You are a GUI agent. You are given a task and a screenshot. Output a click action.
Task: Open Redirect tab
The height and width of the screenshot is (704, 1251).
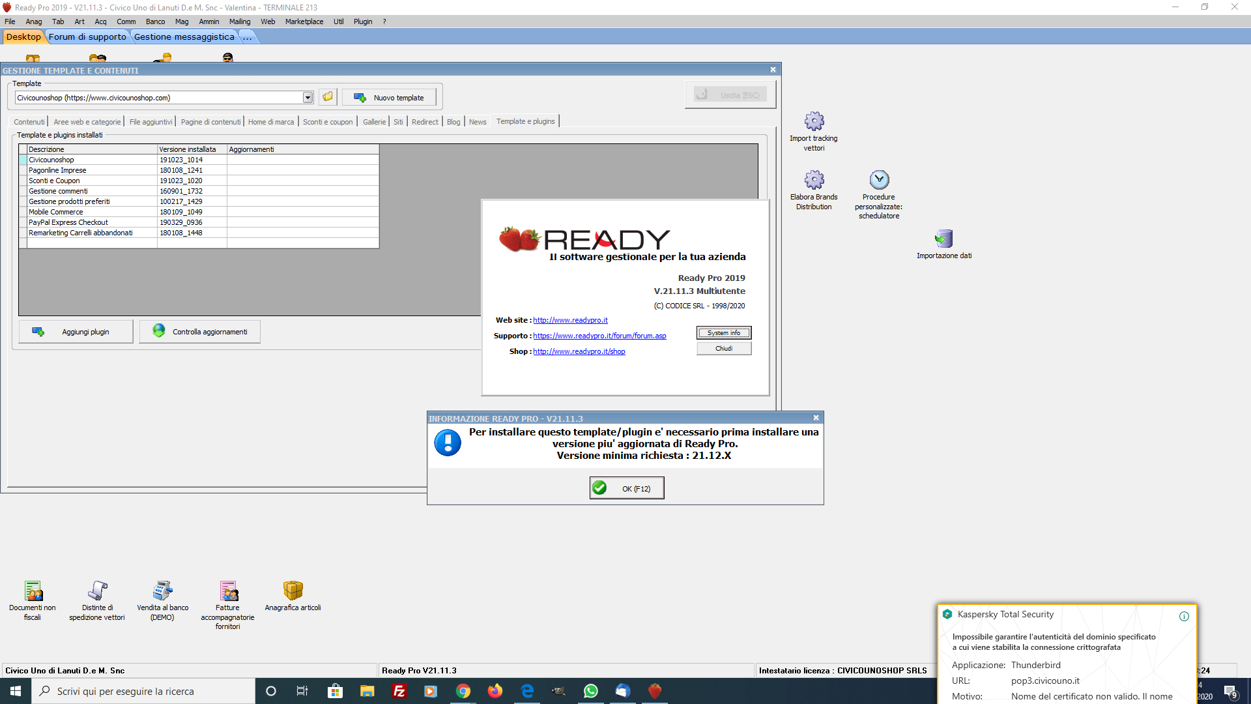pyautogui.click(x=425, y=122)
